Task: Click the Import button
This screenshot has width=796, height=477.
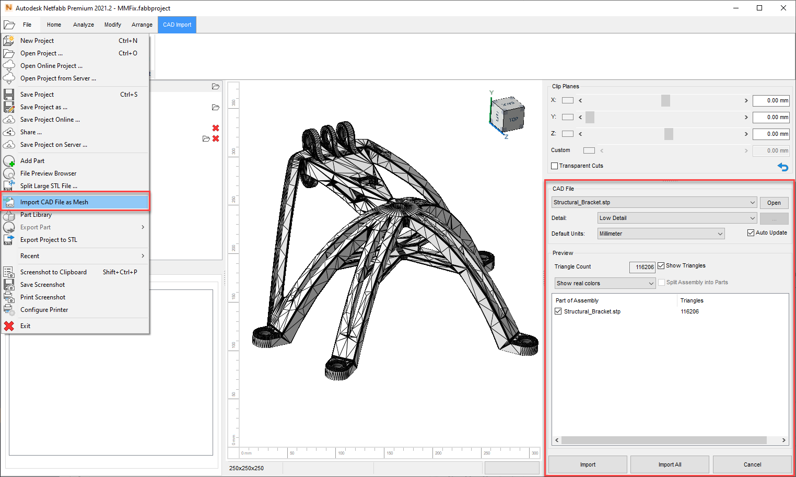Action: coord(588,464)
